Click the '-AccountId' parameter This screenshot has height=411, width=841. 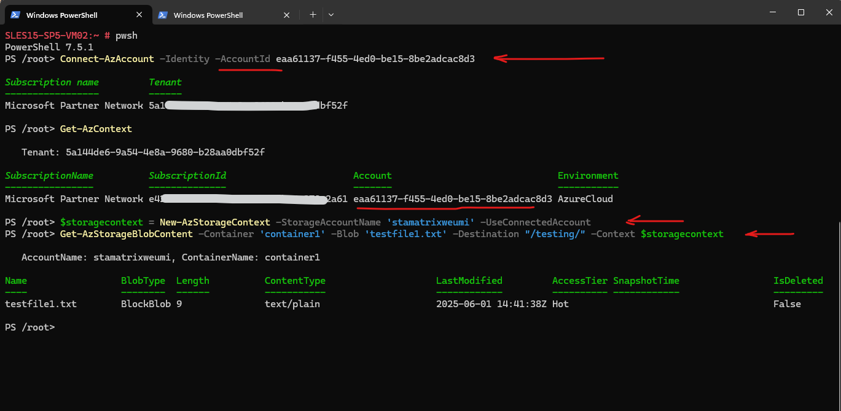(243, 59)
